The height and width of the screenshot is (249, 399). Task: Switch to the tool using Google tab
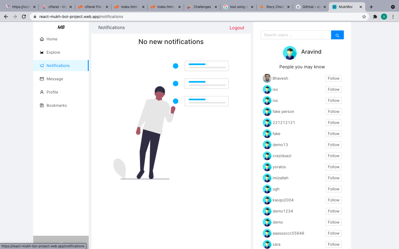click(x=238, y=7)
